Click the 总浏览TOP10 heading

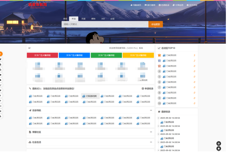point(168,48)
